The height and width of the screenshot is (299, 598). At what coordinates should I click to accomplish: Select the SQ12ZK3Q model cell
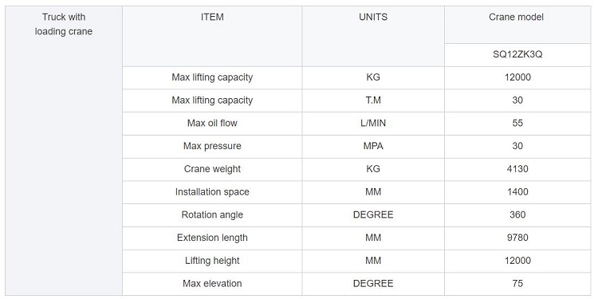[517, 55]
